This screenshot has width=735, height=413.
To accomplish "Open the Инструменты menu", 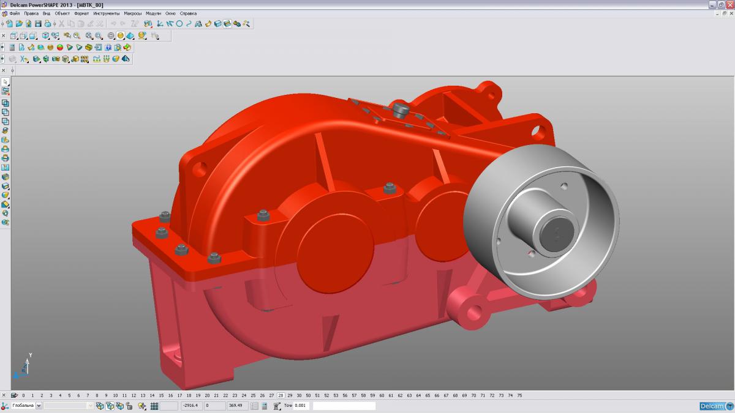I will pyautogui.click(x=107, y=13).
